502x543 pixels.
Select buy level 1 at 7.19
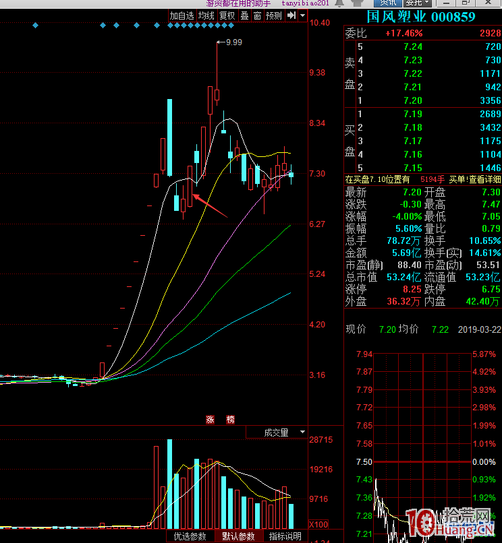(423, 115)
